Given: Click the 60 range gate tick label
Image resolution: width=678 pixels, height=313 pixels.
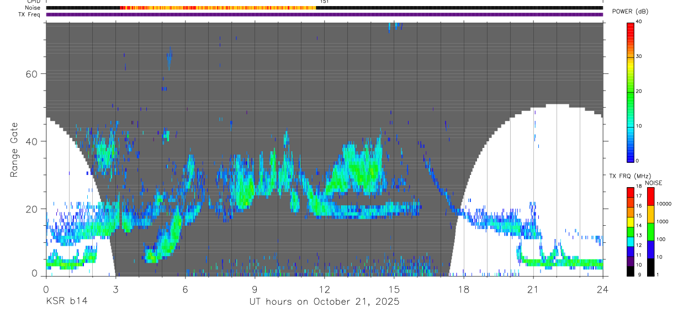Looking at the screenshot, I should tap(31, 74).
